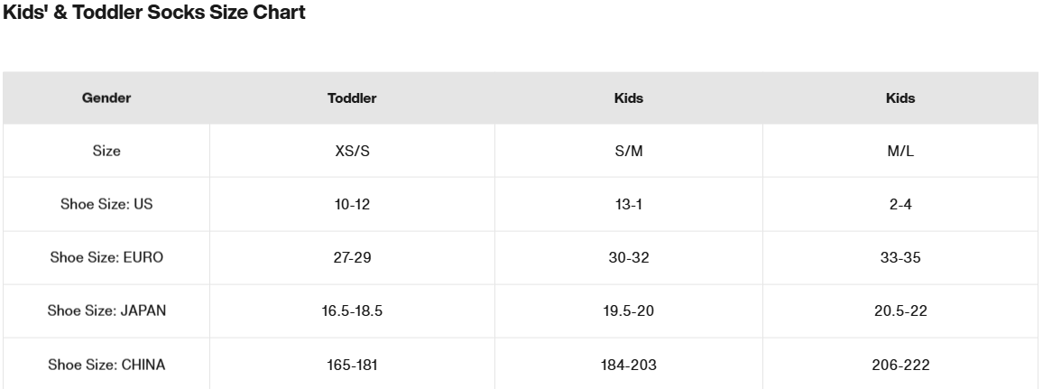The image size is (1043, 389).
Task: Select the 33-35 EURO size cell
Action: 900,257
